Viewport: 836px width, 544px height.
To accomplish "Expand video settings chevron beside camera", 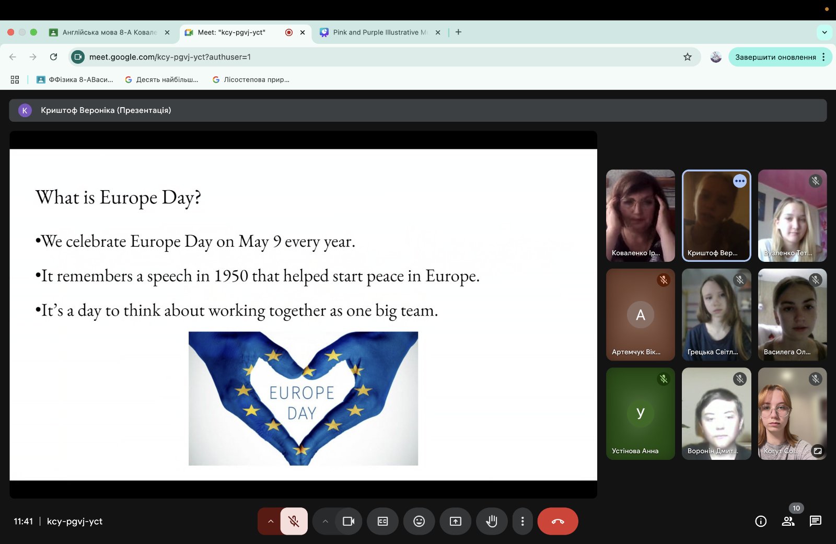I will click(325, 521).
